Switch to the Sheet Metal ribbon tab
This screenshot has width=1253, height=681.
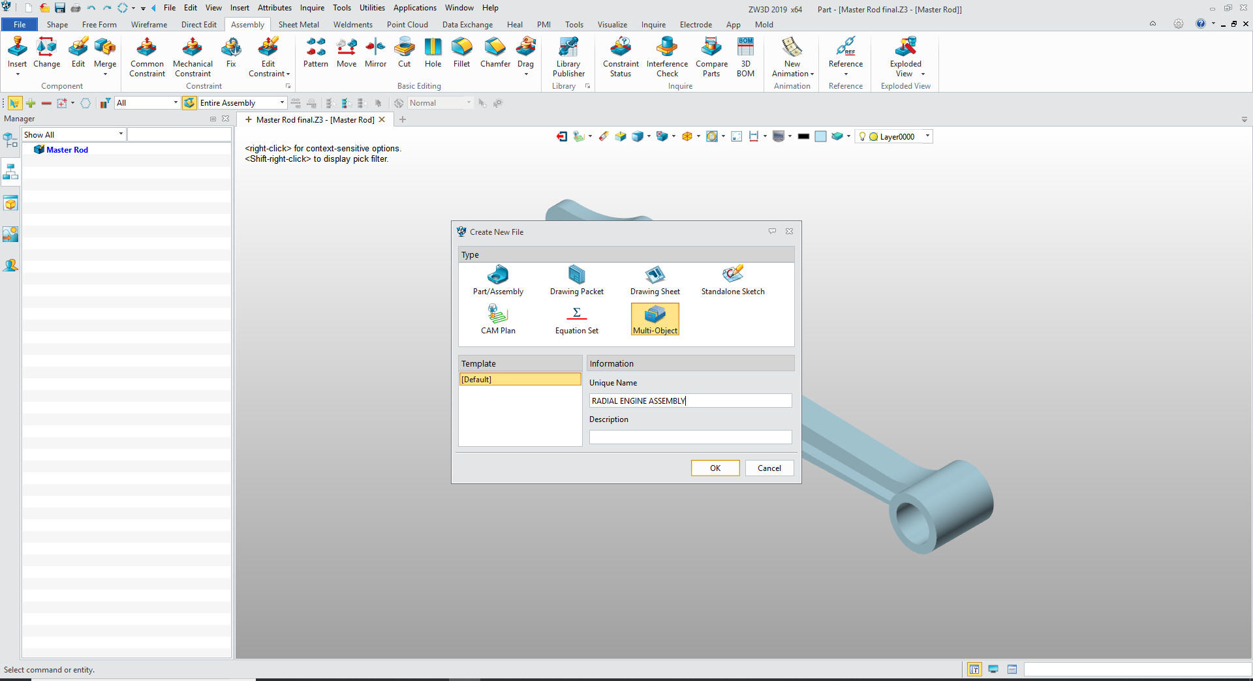tap(298, 25)
